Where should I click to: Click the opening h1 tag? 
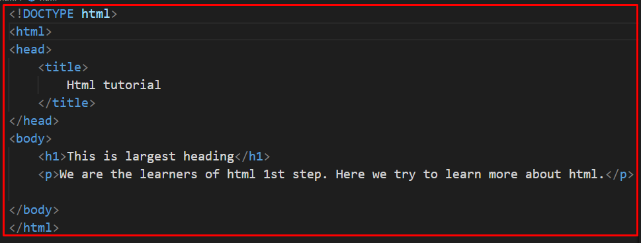click(x=52, y=156)
